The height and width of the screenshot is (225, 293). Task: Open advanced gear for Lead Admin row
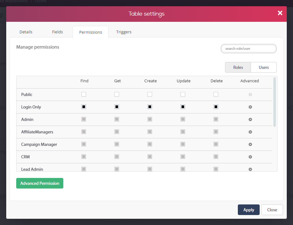pyautogui.click(x=250, y=169)
